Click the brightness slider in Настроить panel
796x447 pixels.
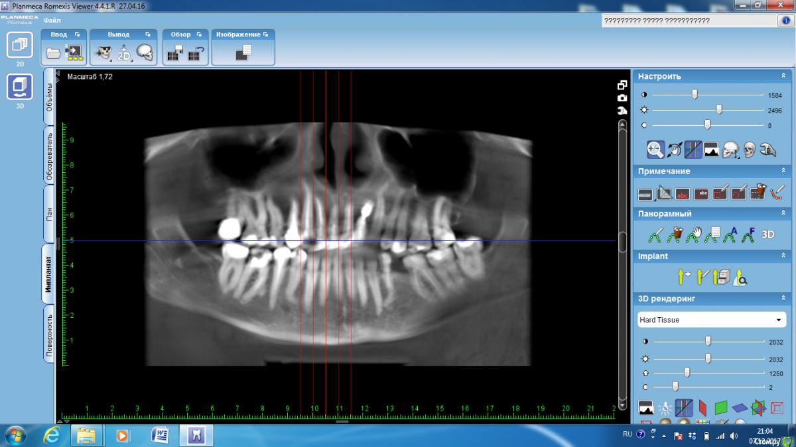click(x=719, y=110)
